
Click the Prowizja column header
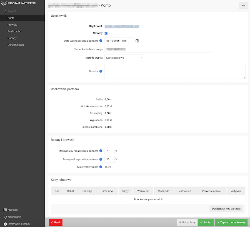(x=87, y=191)
